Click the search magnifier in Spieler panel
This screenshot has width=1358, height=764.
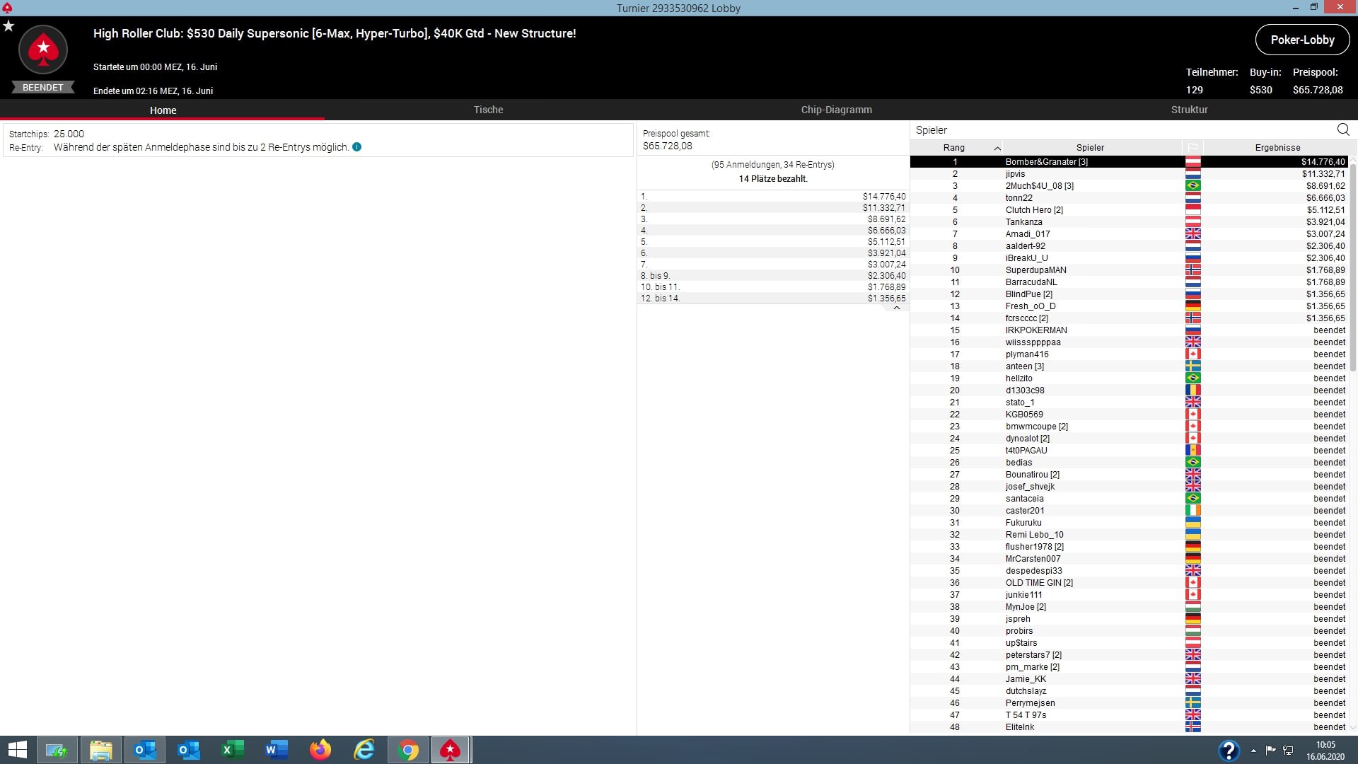coord(1342,129)
